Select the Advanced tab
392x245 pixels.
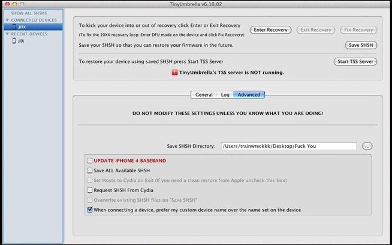249,95
